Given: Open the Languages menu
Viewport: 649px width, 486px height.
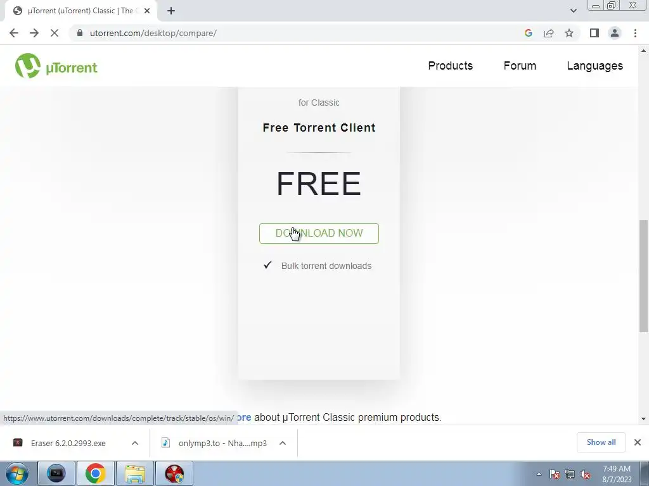Looking at the screenshot, I should pos(594,66).
